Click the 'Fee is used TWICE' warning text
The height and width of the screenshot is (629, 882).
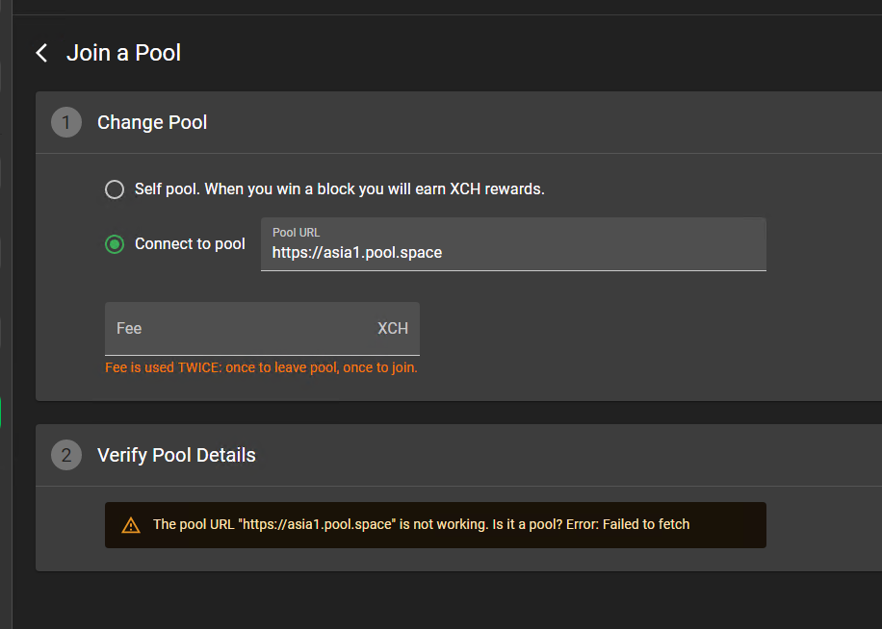coord(261,367)
